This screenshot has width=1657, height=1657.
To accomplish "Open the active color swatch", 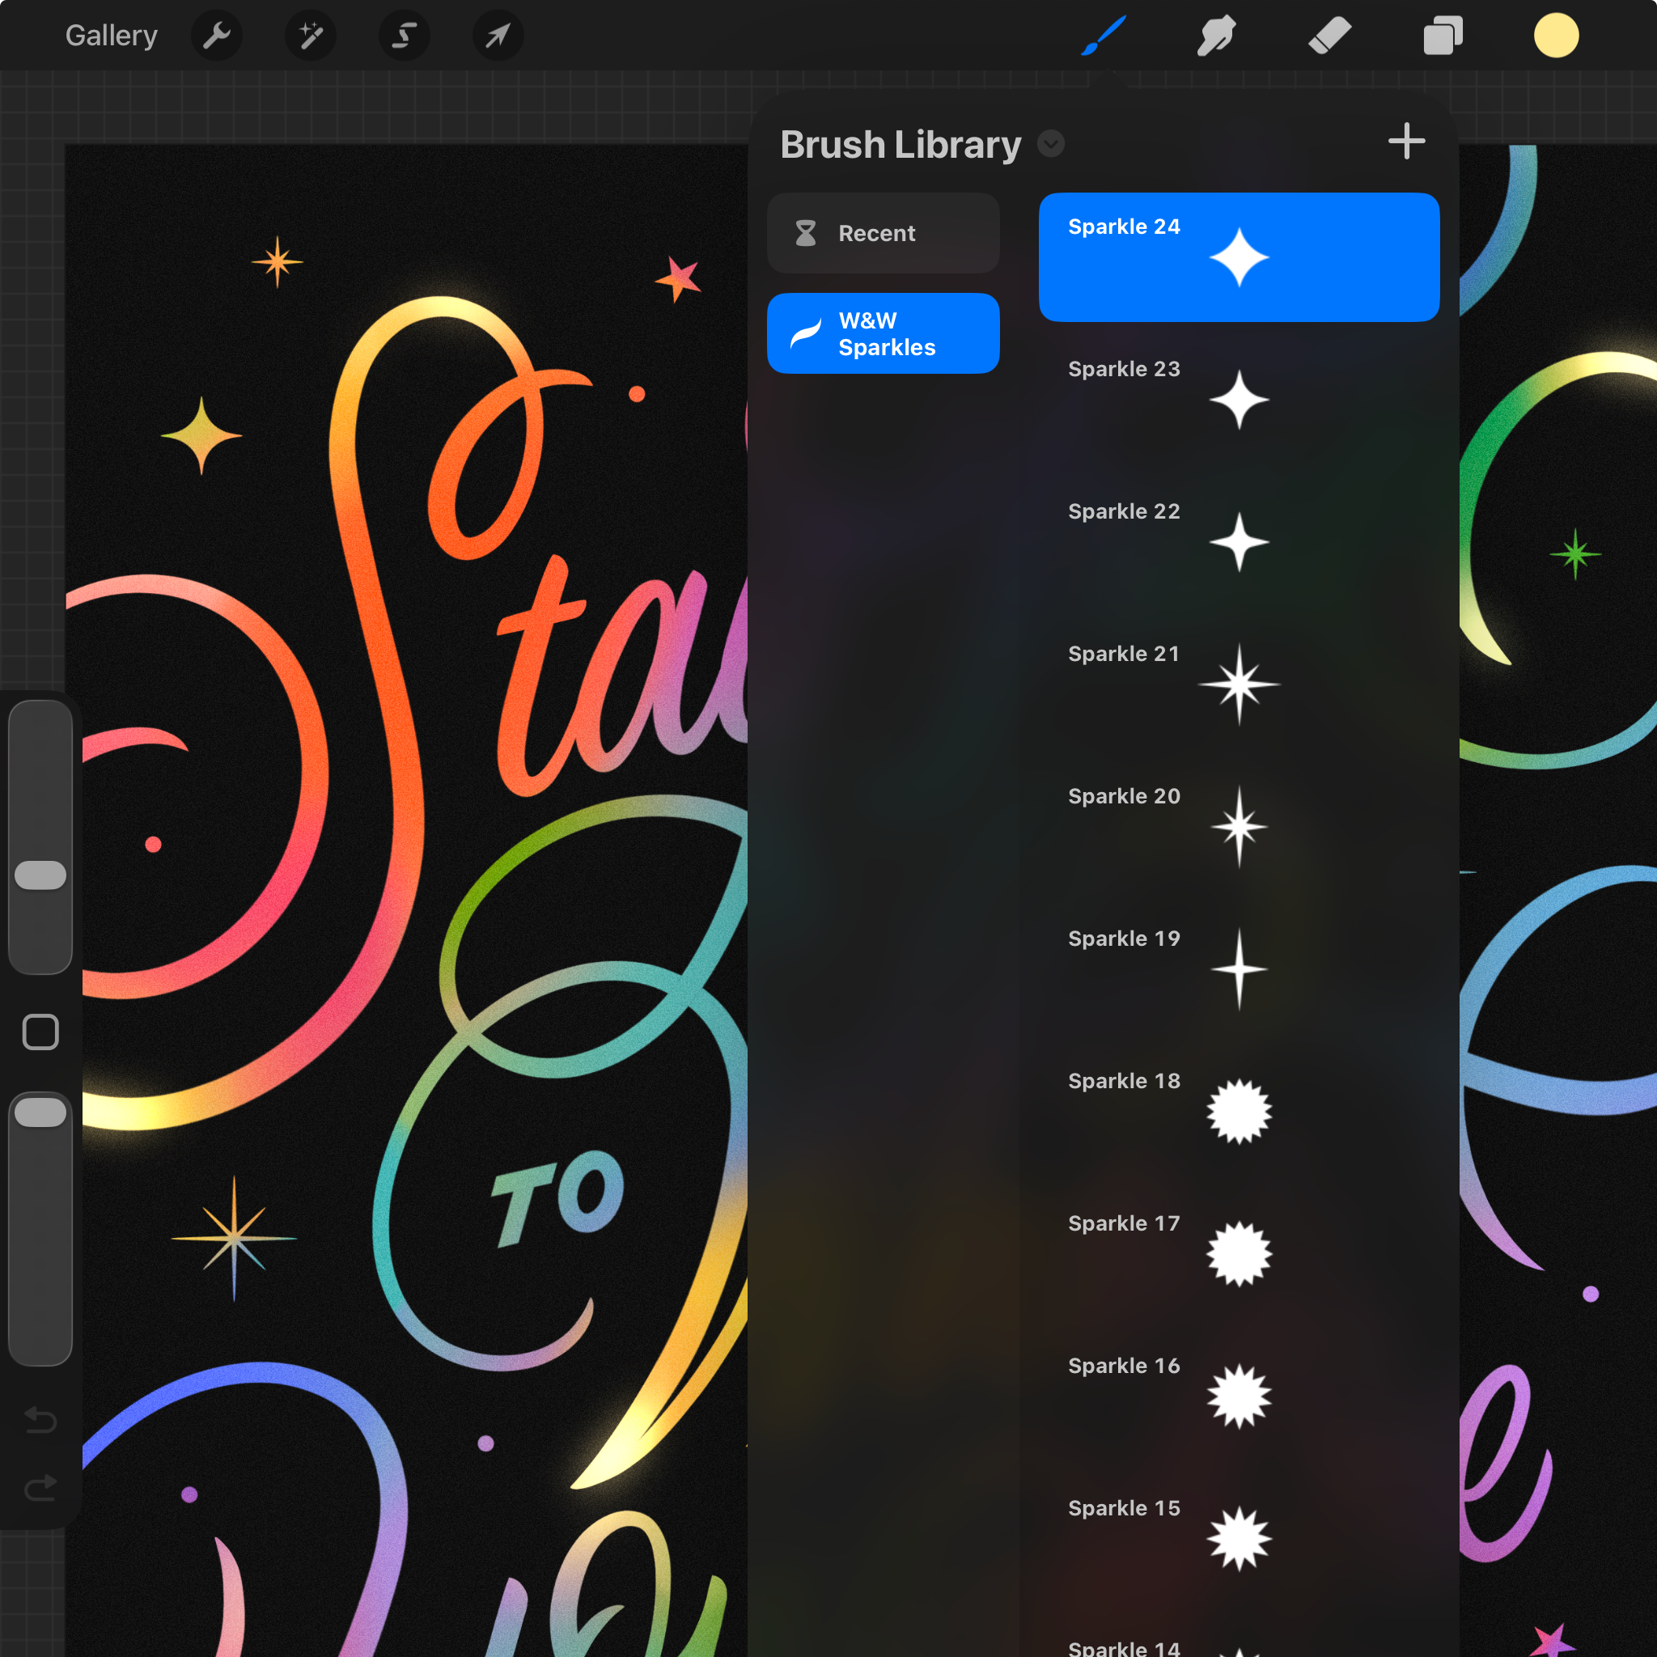I will (x=1556, y=35).
